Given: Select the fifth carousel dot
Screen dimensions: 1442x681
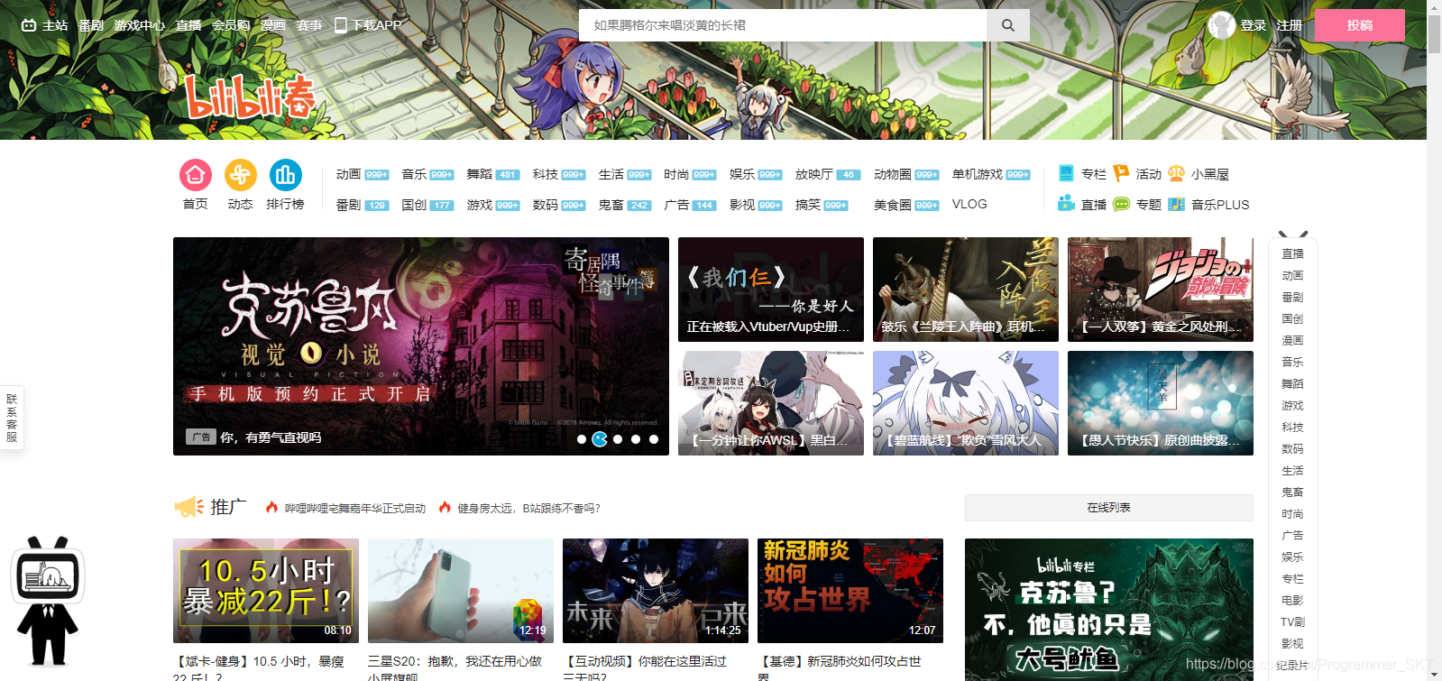Looking at the screenshot, I should coord(654,439).
